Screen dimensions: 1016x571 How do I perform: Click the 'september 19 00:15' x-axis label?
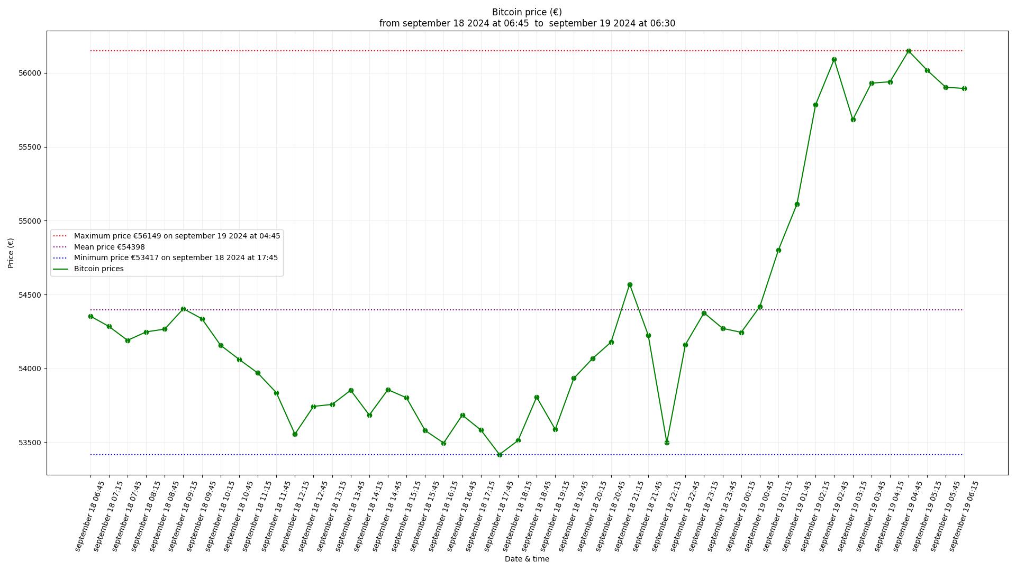click(740, 516)
